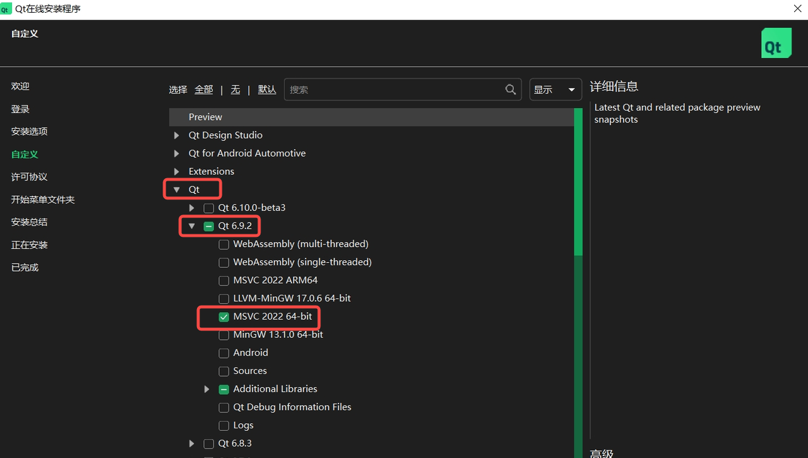Click the 全部 select-all link

click(x=203, y=90)
